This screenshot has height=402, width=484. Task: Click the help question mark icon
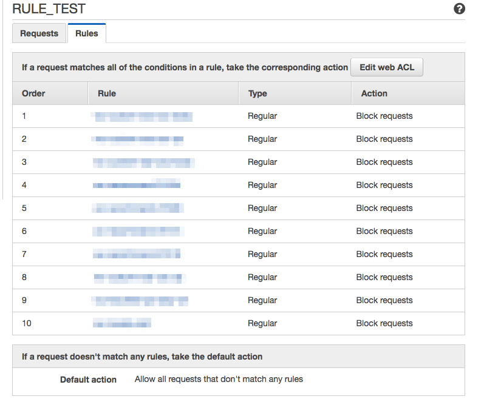pos(460,8)
